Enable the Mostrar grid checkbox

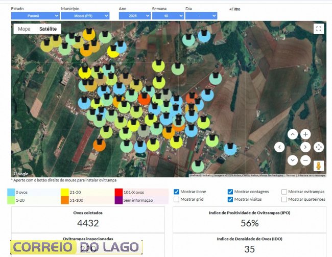pos(177,199)
